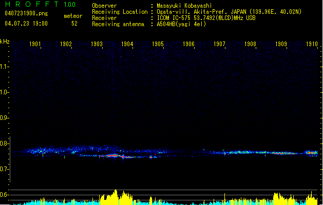Click the file name 0407231900.png
Screen dimensions: 323x205
[26, 13]
